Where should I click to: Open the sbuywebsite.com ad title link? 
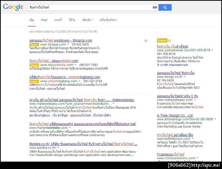coord(54,61)
